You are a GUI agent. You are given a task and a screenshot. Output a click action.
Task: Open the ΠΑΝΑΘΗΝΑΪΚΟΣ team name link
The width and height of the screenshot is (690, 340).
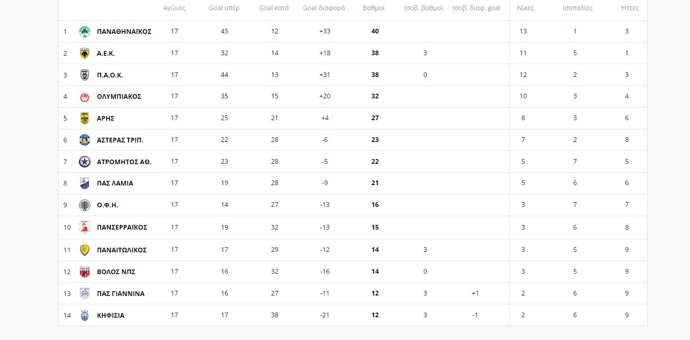coord(124,32)
